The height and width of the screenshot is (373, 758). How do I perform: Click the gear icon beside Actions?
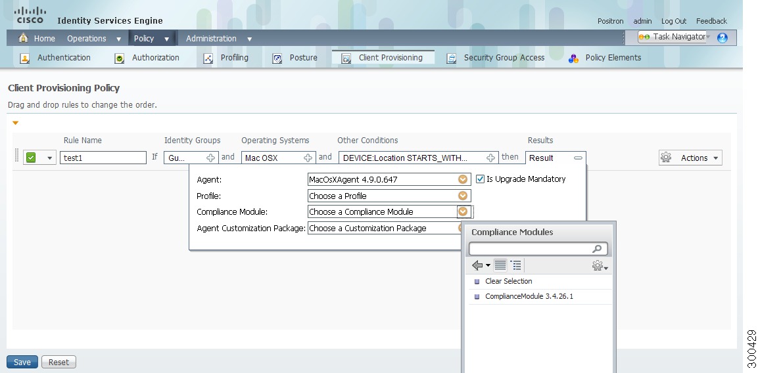coord(666,158)
